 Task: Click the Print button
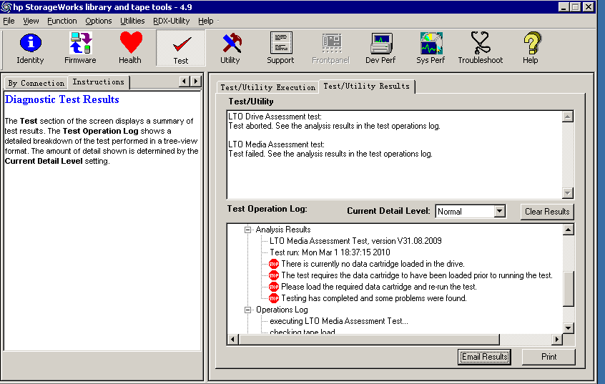(549, 357)
